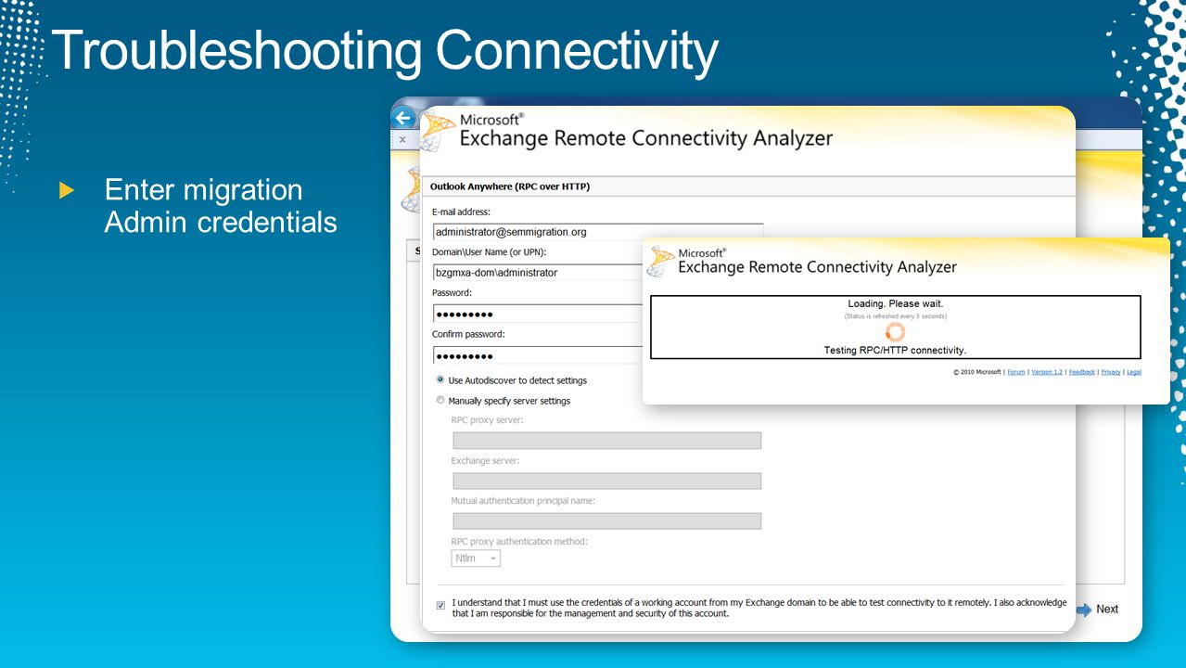Click the browser back arrow button
The width and height of the screenshot is (1186, 668).
(402, 119)
